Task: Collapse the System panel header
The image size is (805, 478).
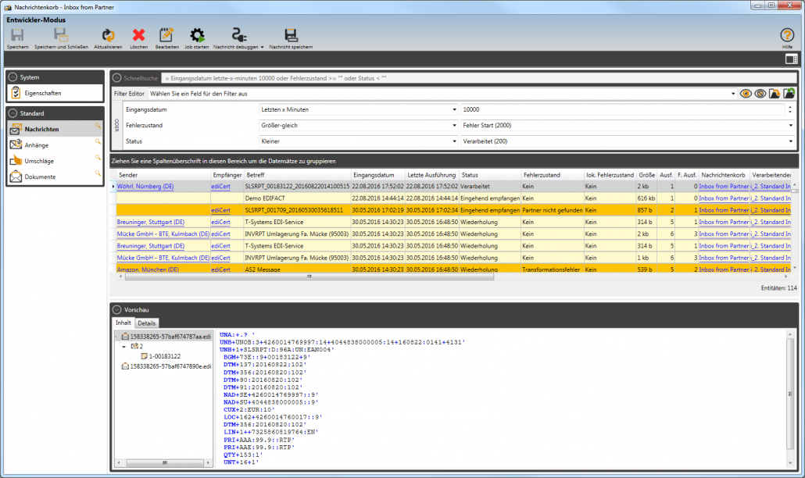Action: [13, 77]
